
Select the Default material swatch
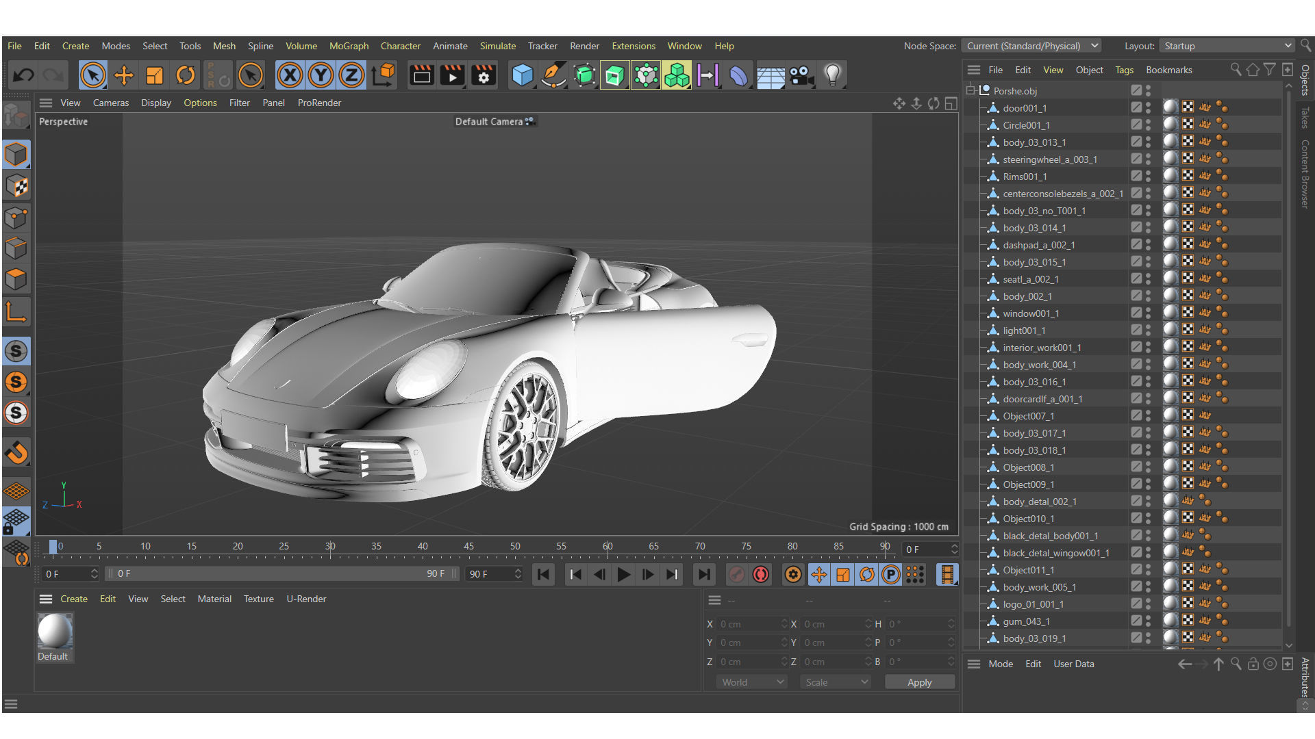[x=55, y=631]
